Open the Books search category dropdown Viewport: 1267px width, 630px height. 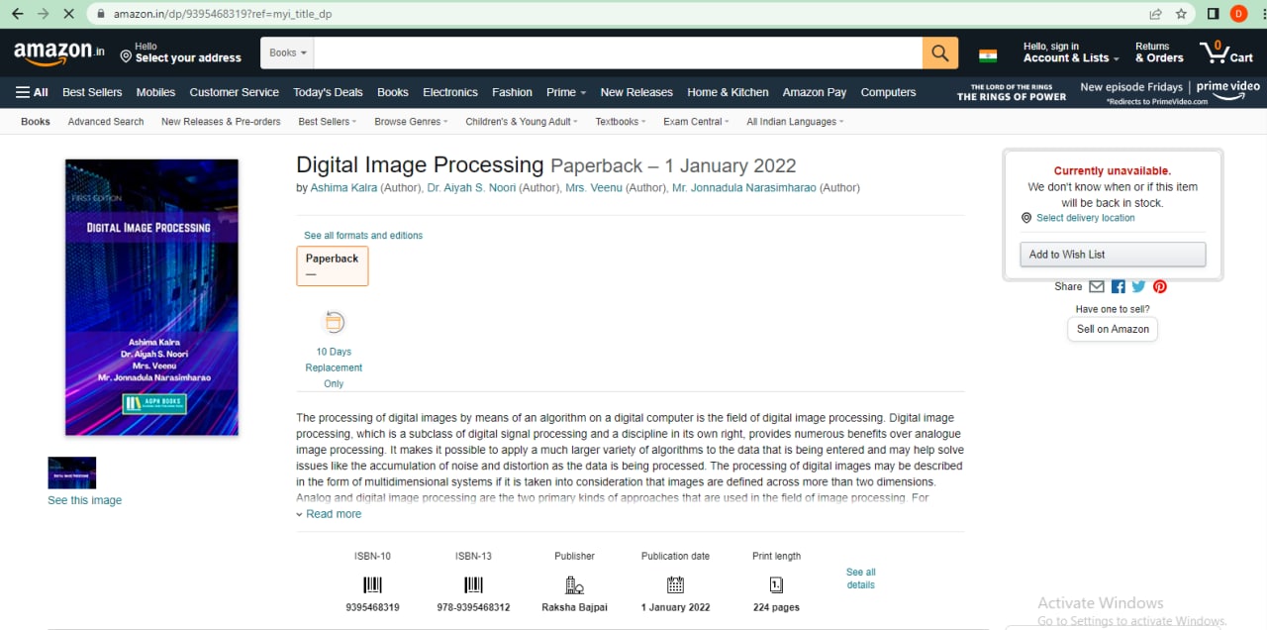[285, 52]
